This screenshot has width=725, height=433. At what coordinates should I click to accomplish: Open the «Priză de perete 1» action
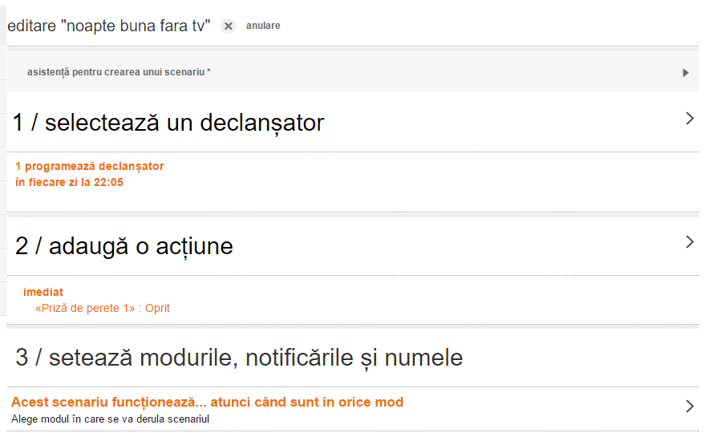[x=85, y=308]
